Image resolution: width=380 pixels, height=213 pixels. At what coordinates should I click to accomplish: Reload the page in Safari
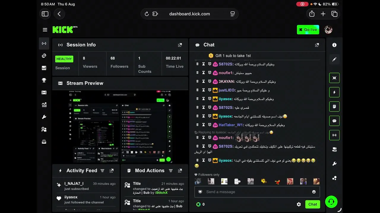[147, 14]
